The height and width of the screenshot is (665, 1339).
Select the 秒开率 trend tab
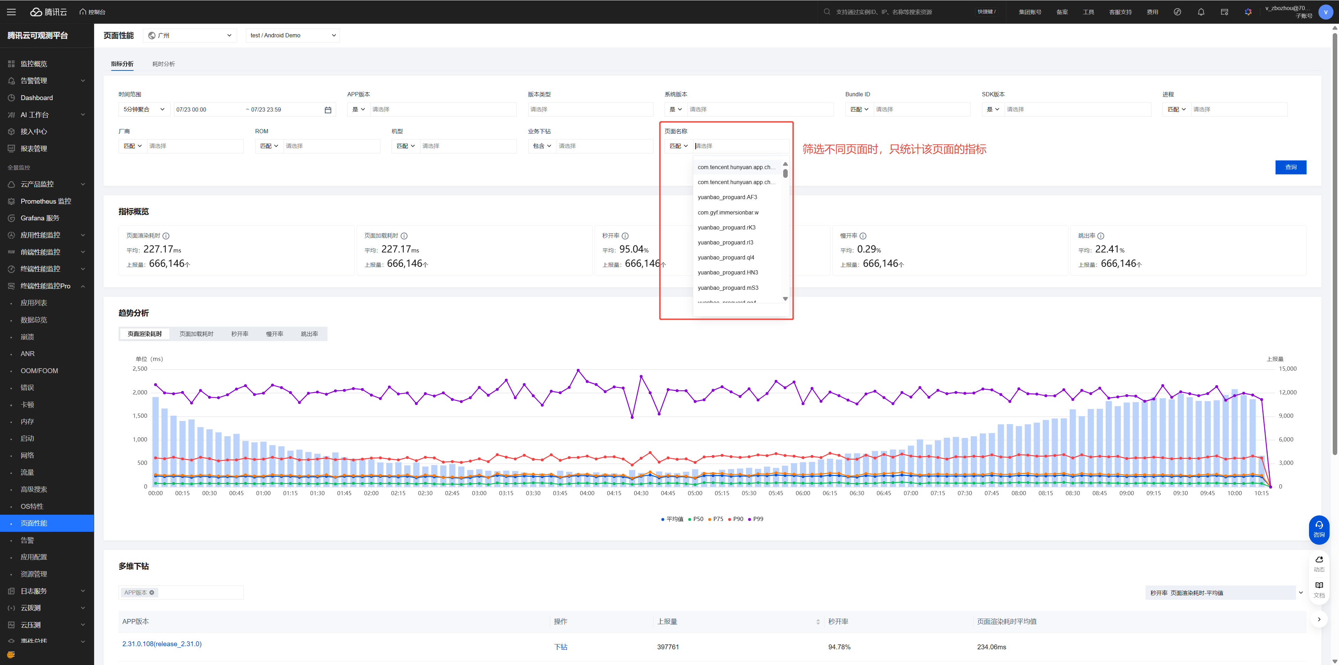(240, 334)
